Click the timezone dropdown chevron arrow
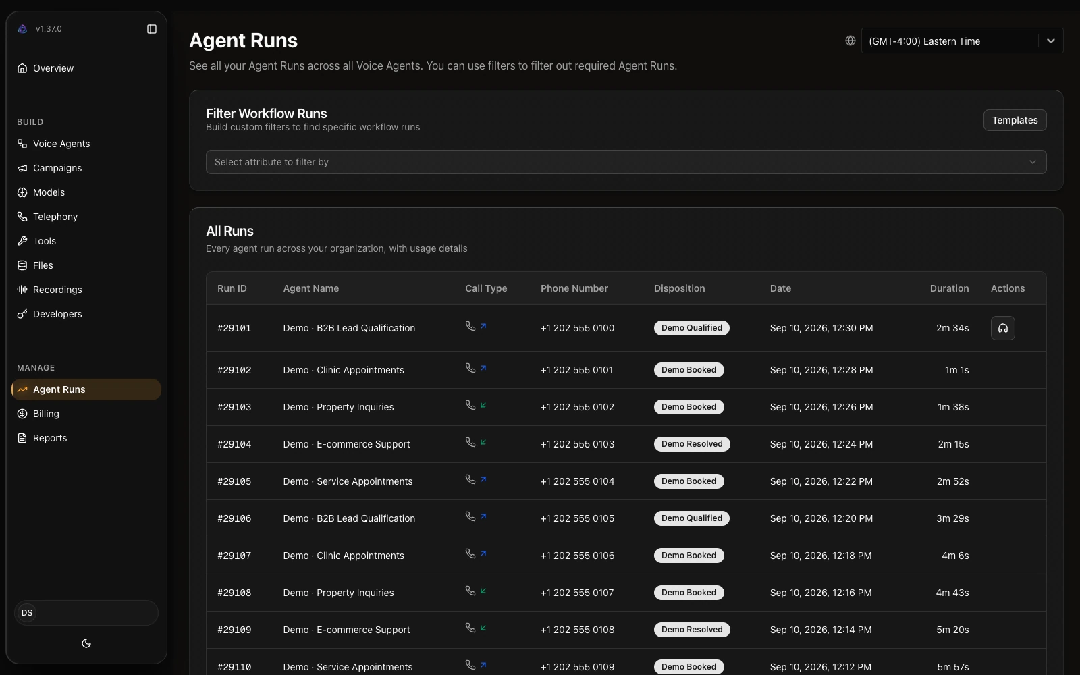This screenshot has height=675, width=1080. (x=1051, y=40)
